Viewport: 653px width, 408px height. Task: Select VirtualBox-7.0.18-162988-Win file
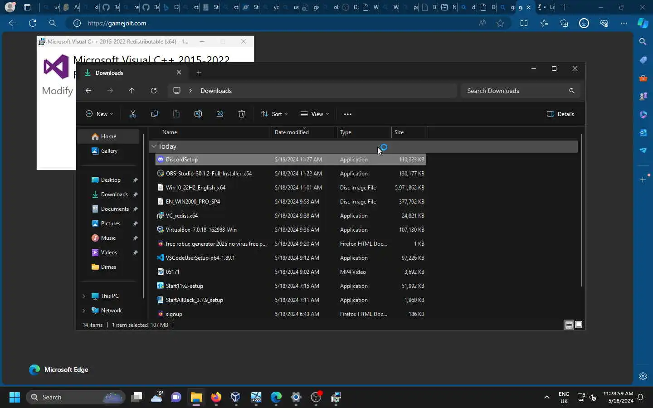(x=290, y=230)
